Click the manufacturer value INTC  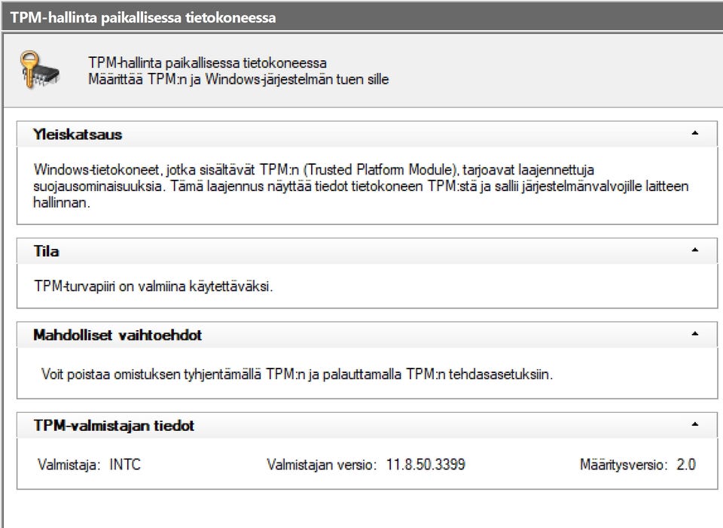[125, 465]
